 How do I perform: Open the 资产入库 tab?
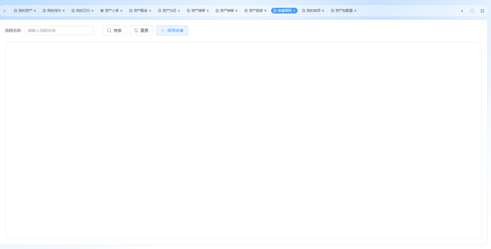pos(112,11)
